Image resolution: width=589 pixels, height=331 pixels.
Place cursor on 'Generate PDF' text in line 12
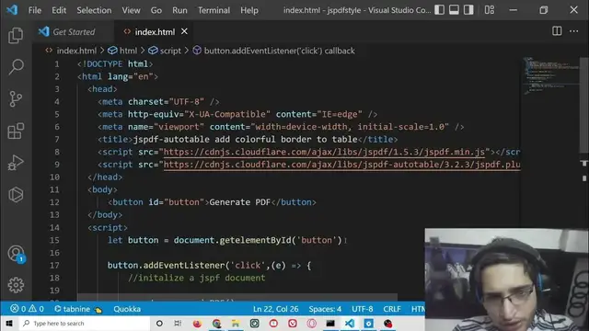[x=239, y=202]
